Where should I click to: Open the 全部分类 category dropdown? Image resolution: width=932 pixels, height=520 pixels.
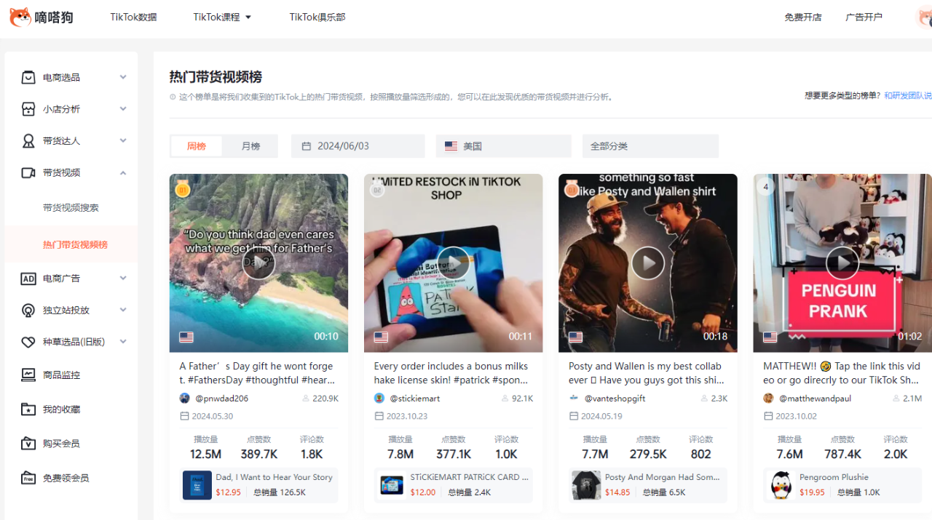click(649, 146)
